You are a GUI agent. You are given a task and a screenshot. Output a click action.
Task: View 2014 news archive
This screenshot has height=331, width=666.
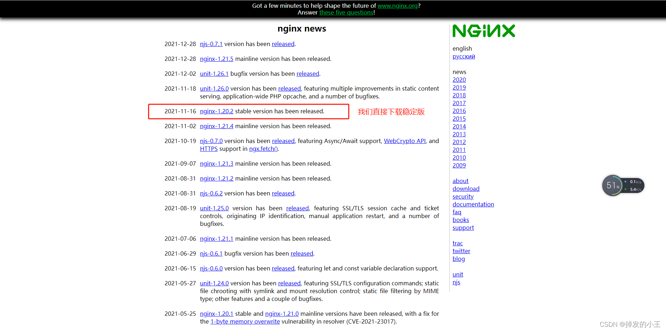point(459,126)
